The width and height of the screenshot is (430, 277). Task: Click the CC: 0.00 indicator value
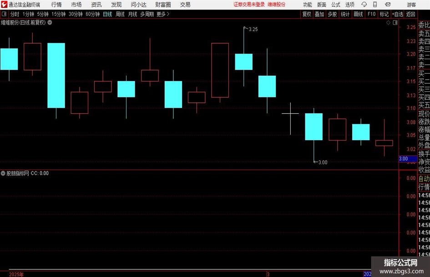(x=40, y=173)
